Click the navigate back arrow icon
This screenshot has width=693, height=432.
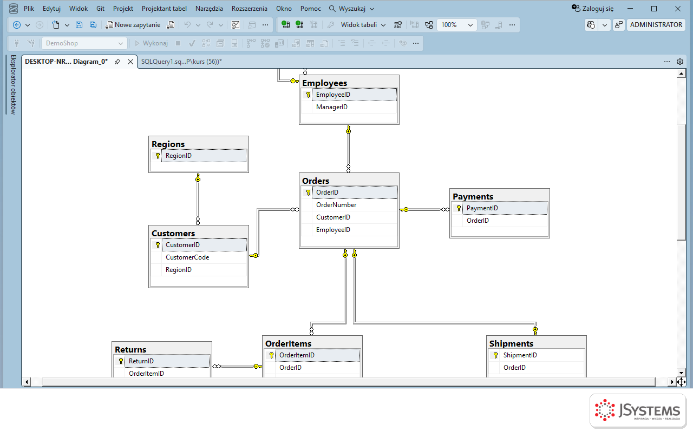click(x=17, y=25)
